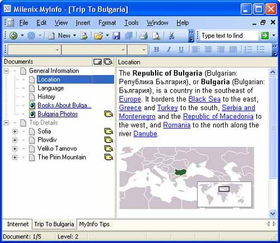Toggle Italic formatting button
Viewport: 280px width, 243px height.
click(169, 49)
